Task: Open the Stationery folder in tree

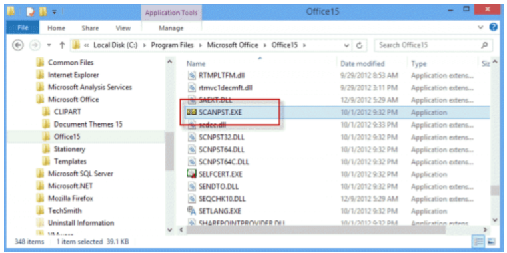Action: point(69,149)
